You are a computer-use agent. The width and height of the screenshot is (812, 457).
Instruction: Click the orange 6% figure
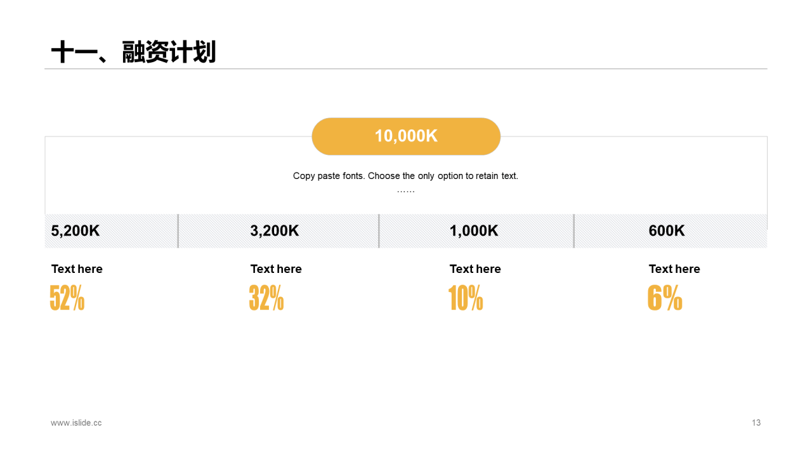tap(665, 298)
